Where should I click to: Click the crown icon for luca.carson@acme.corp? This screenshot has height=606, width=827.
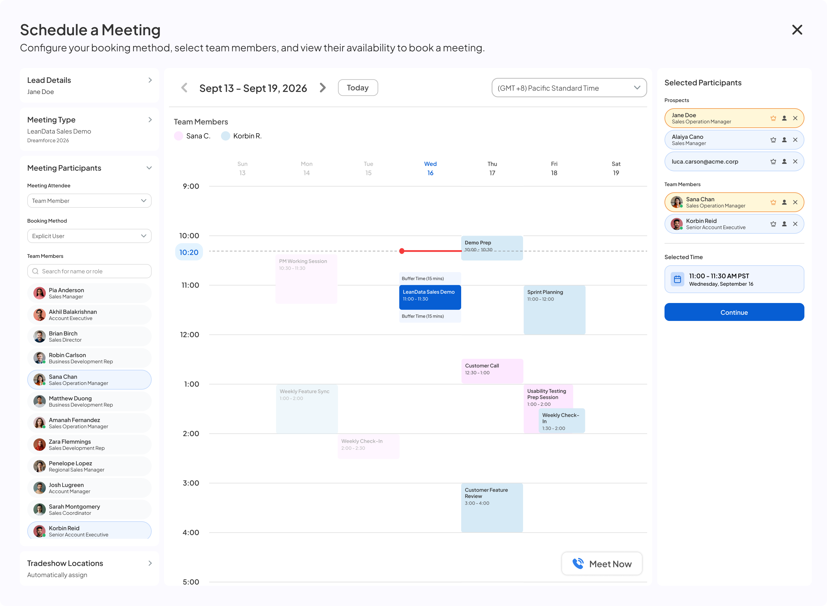pos(773,161)
